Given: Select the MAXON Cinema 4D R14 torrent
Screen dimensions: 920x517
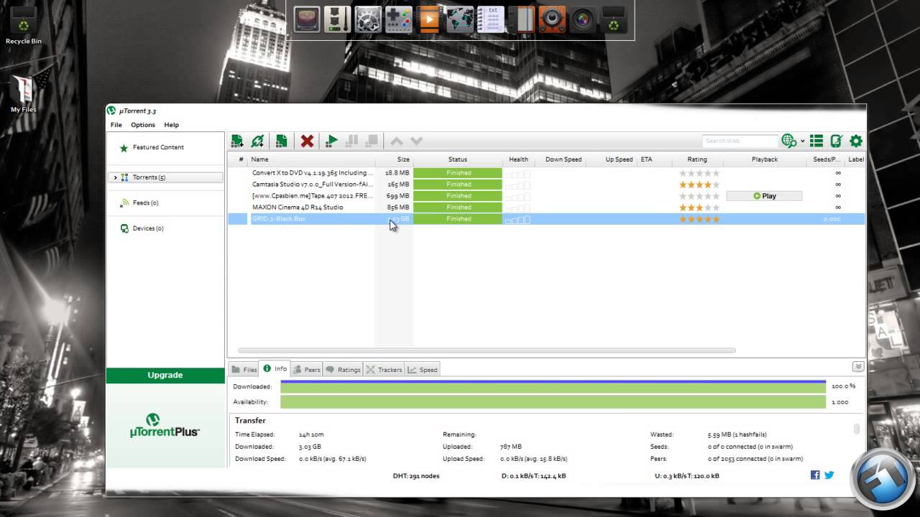Looking at the screenshot, I should click(x=298, y=208).
